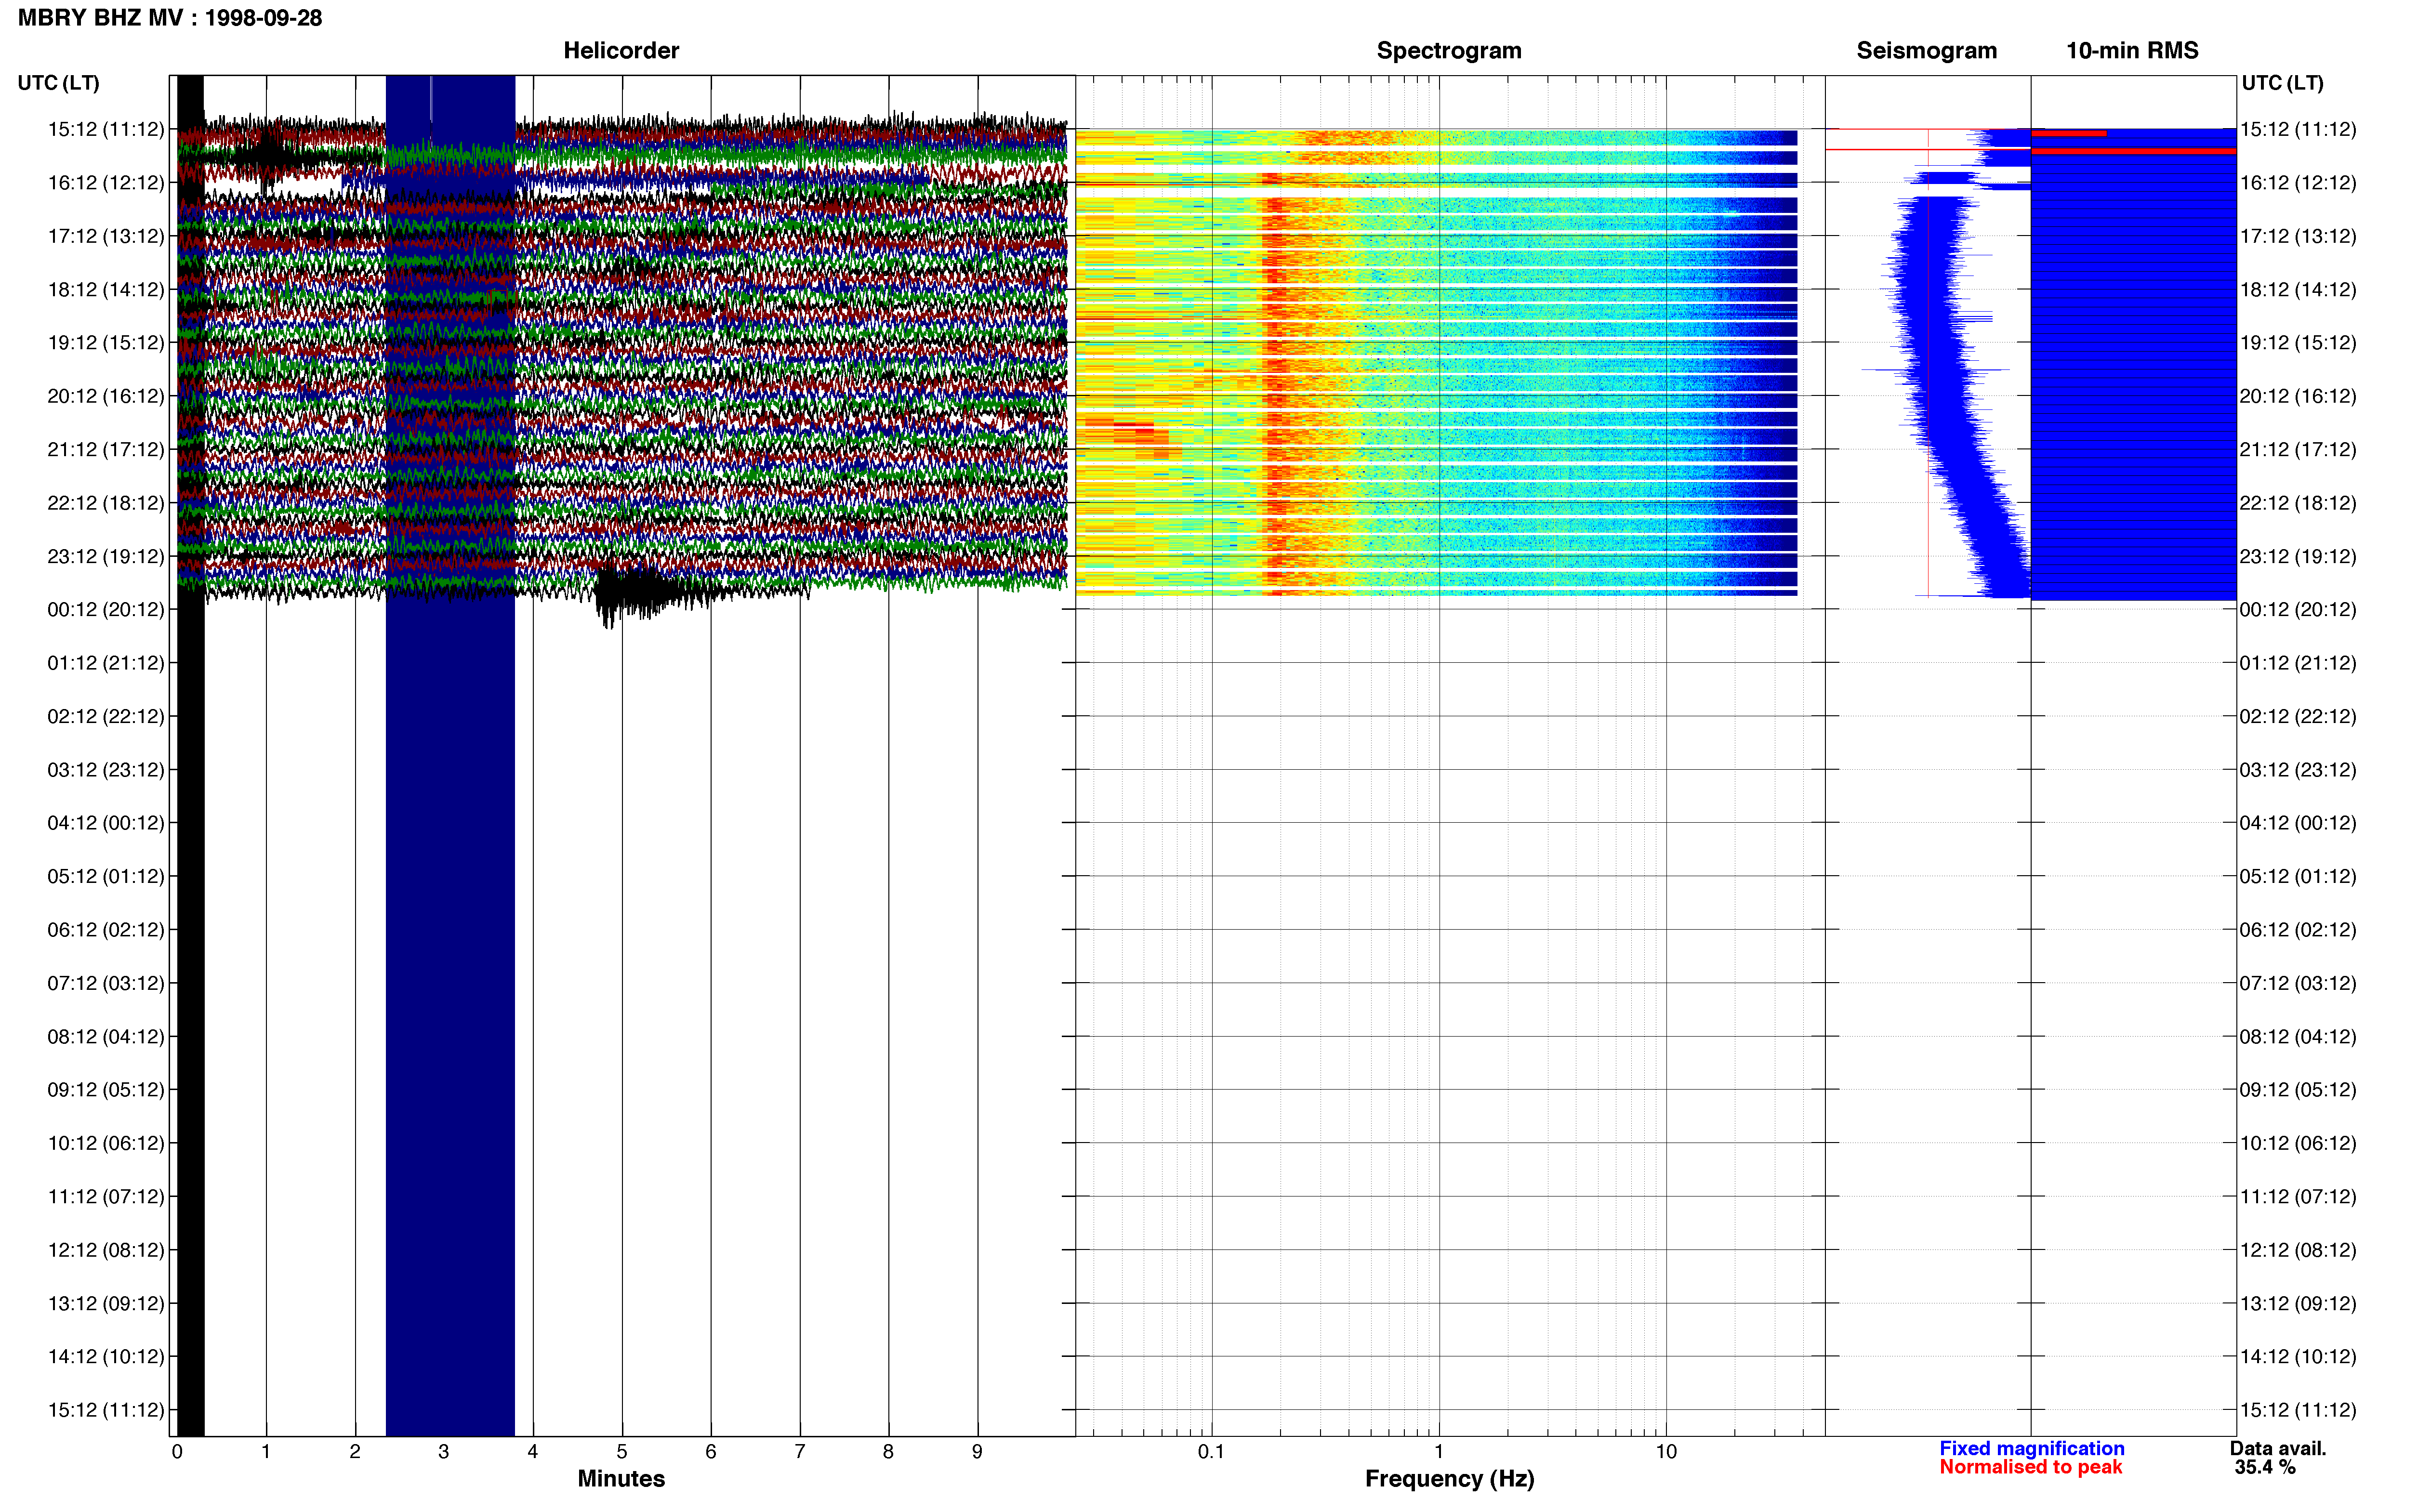
Task: Click the right-axis '23:12 (19:12)' time label
Action: click(2298, 556)
